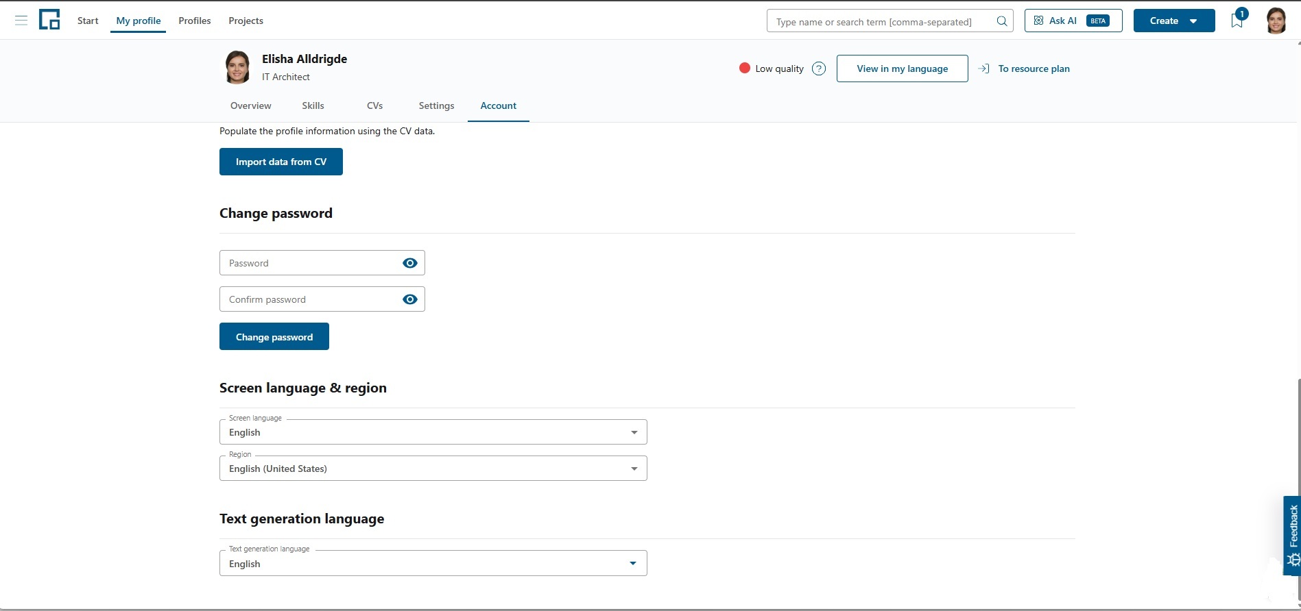Open the user avatar menu

click(1276, 21)
